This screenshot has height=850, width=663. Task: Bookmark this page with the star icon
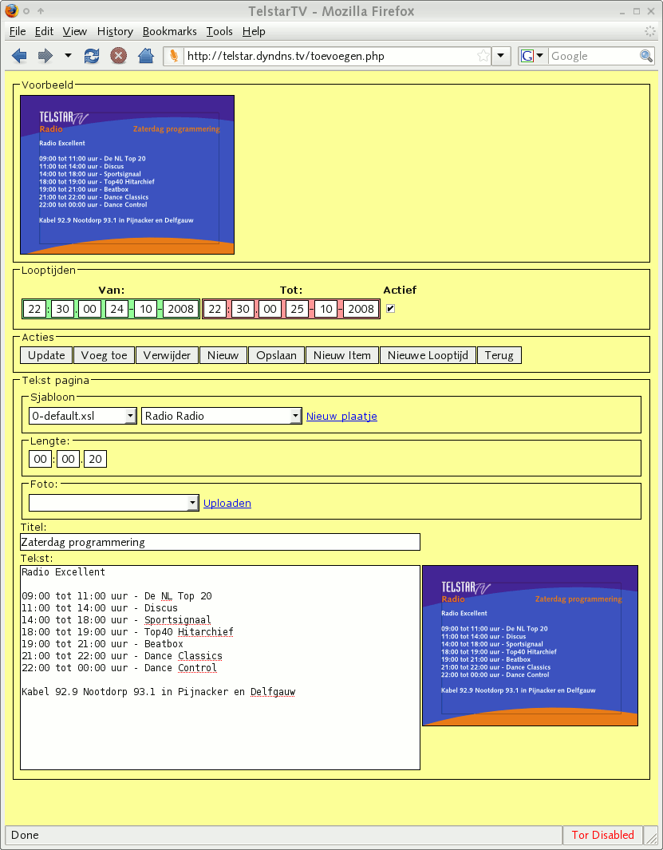point(483,56)
